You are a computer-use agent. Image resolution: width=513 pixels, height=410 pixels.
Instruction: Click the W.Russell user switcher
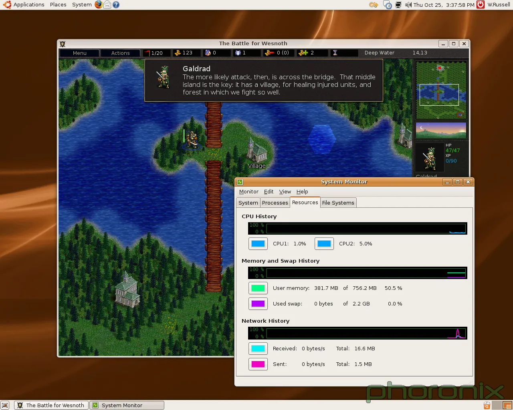499,5
